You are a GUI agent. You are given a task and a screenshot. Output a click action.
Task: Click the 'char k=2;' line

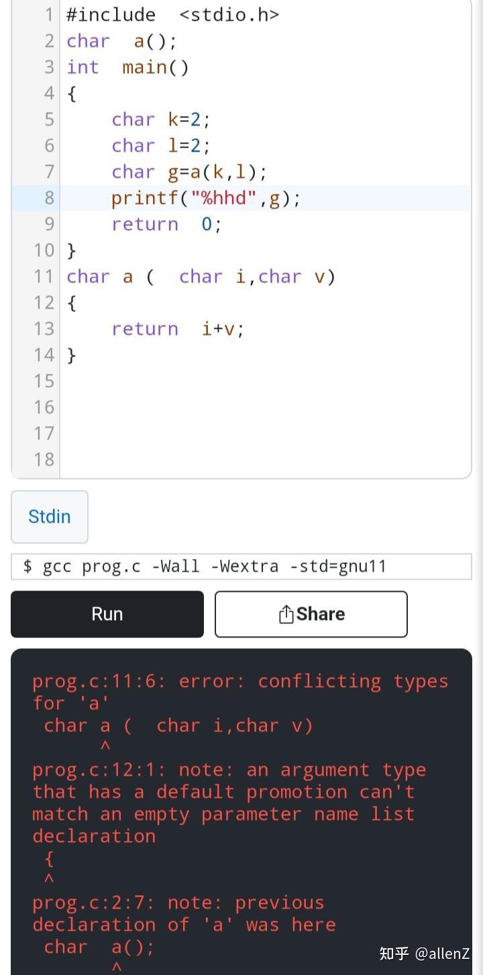click(161, 119)
